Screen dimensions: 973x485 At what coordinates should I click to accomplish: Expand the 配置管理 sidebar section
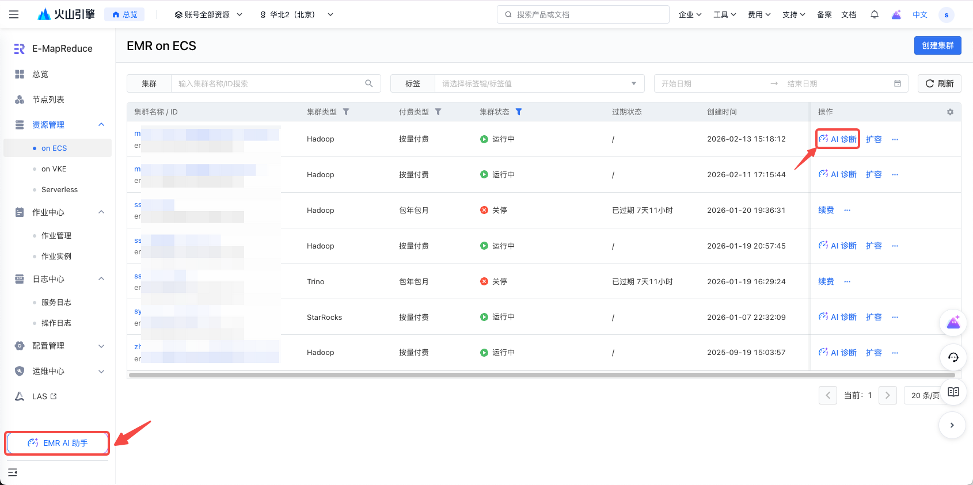(x=101, y=346)
